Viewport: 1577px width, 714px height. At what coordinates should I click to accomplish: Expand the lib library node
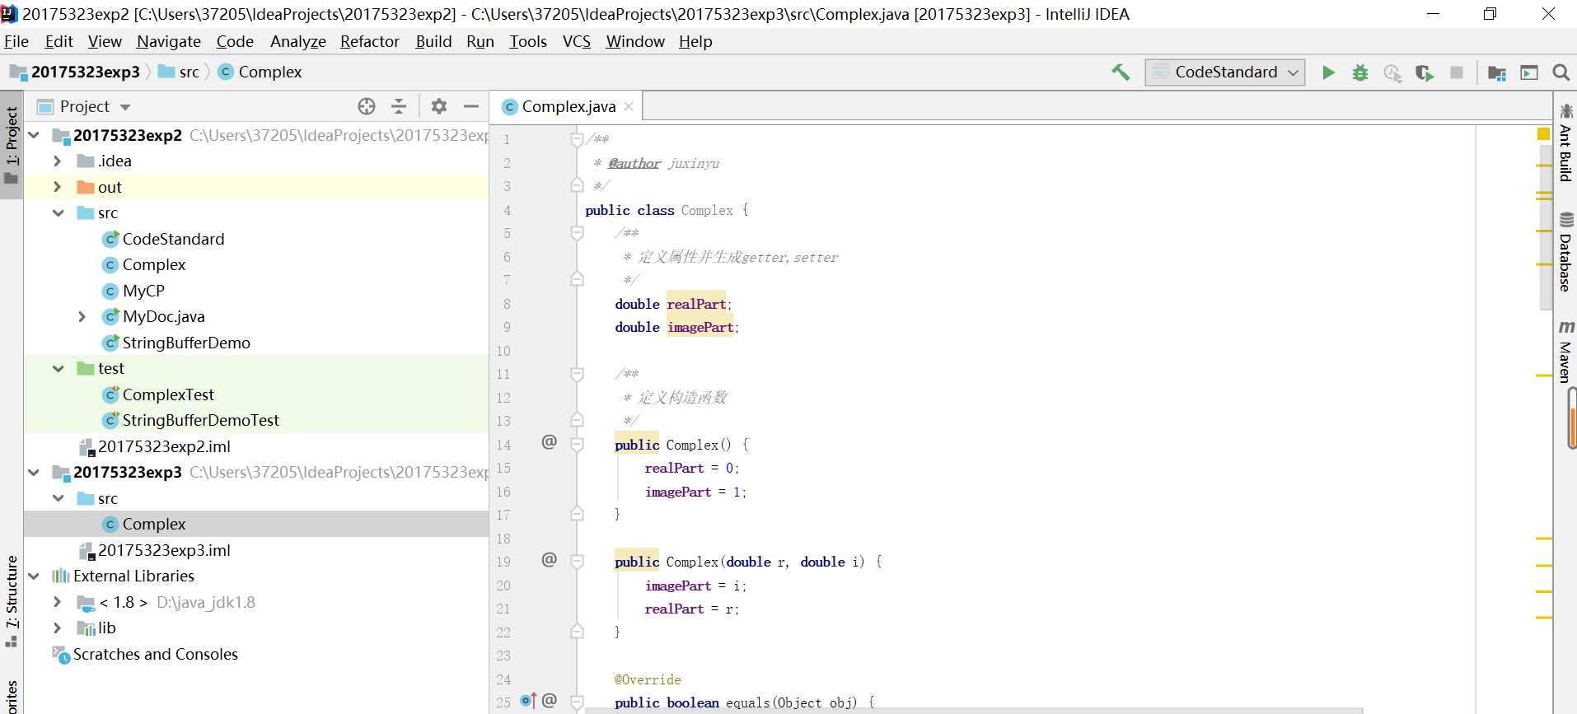tap(58, 628)
